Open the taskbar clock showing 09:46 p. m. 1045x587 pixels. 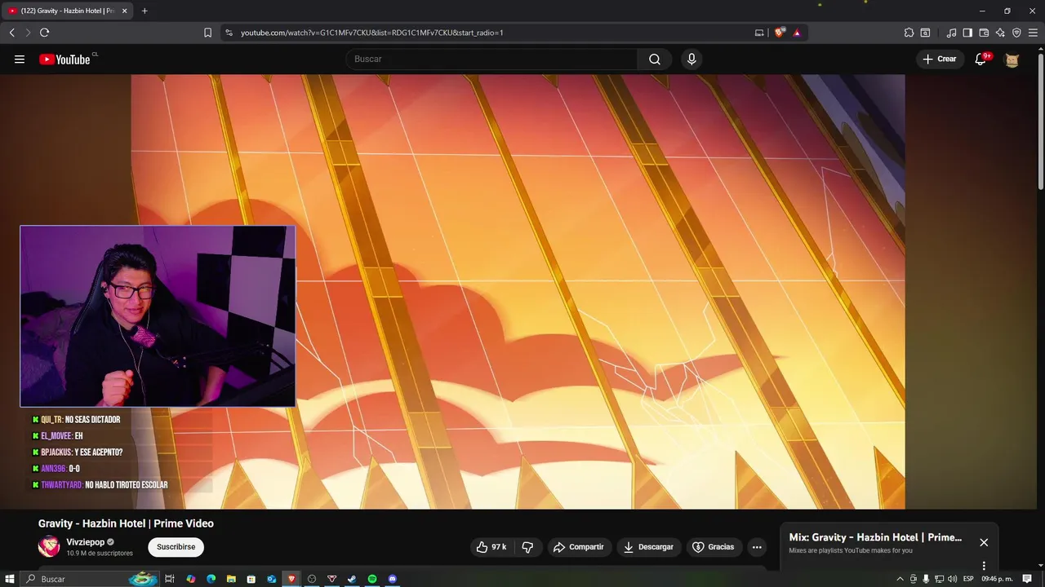[997, 579]
